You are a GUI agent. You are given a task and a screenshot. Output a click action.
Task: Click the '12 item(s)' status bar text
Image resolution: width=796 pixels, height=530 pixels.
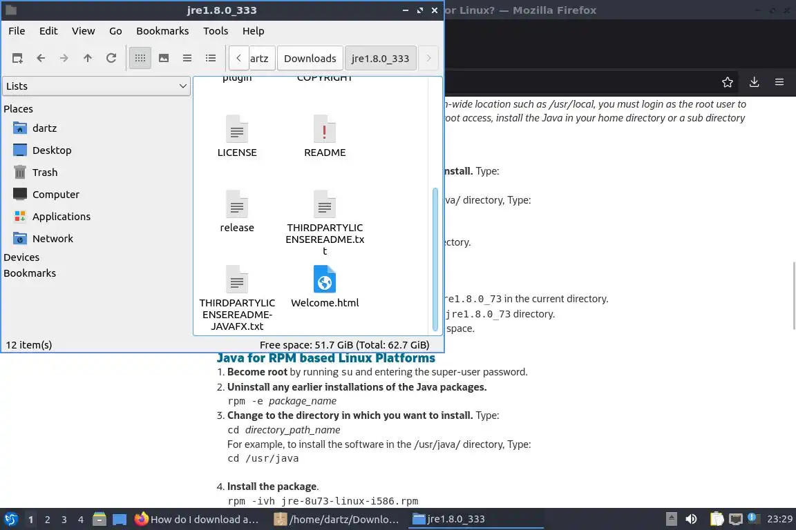coord(29,345)
